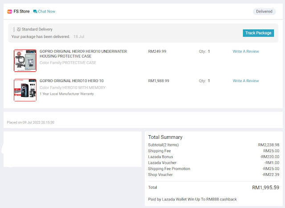Click the RM2,238.98 subtotal amount
This screenshot has height=208, width=285.
(x=269, y=145)
